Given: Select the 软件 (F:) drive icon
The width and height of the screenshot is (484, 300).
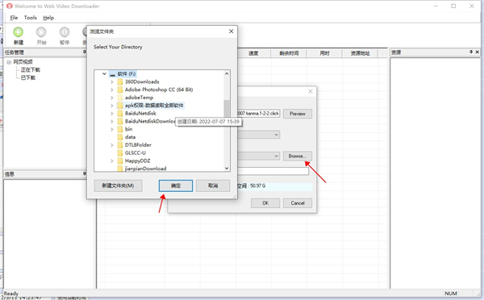Looking at the screenshot, I should (112, 74).
